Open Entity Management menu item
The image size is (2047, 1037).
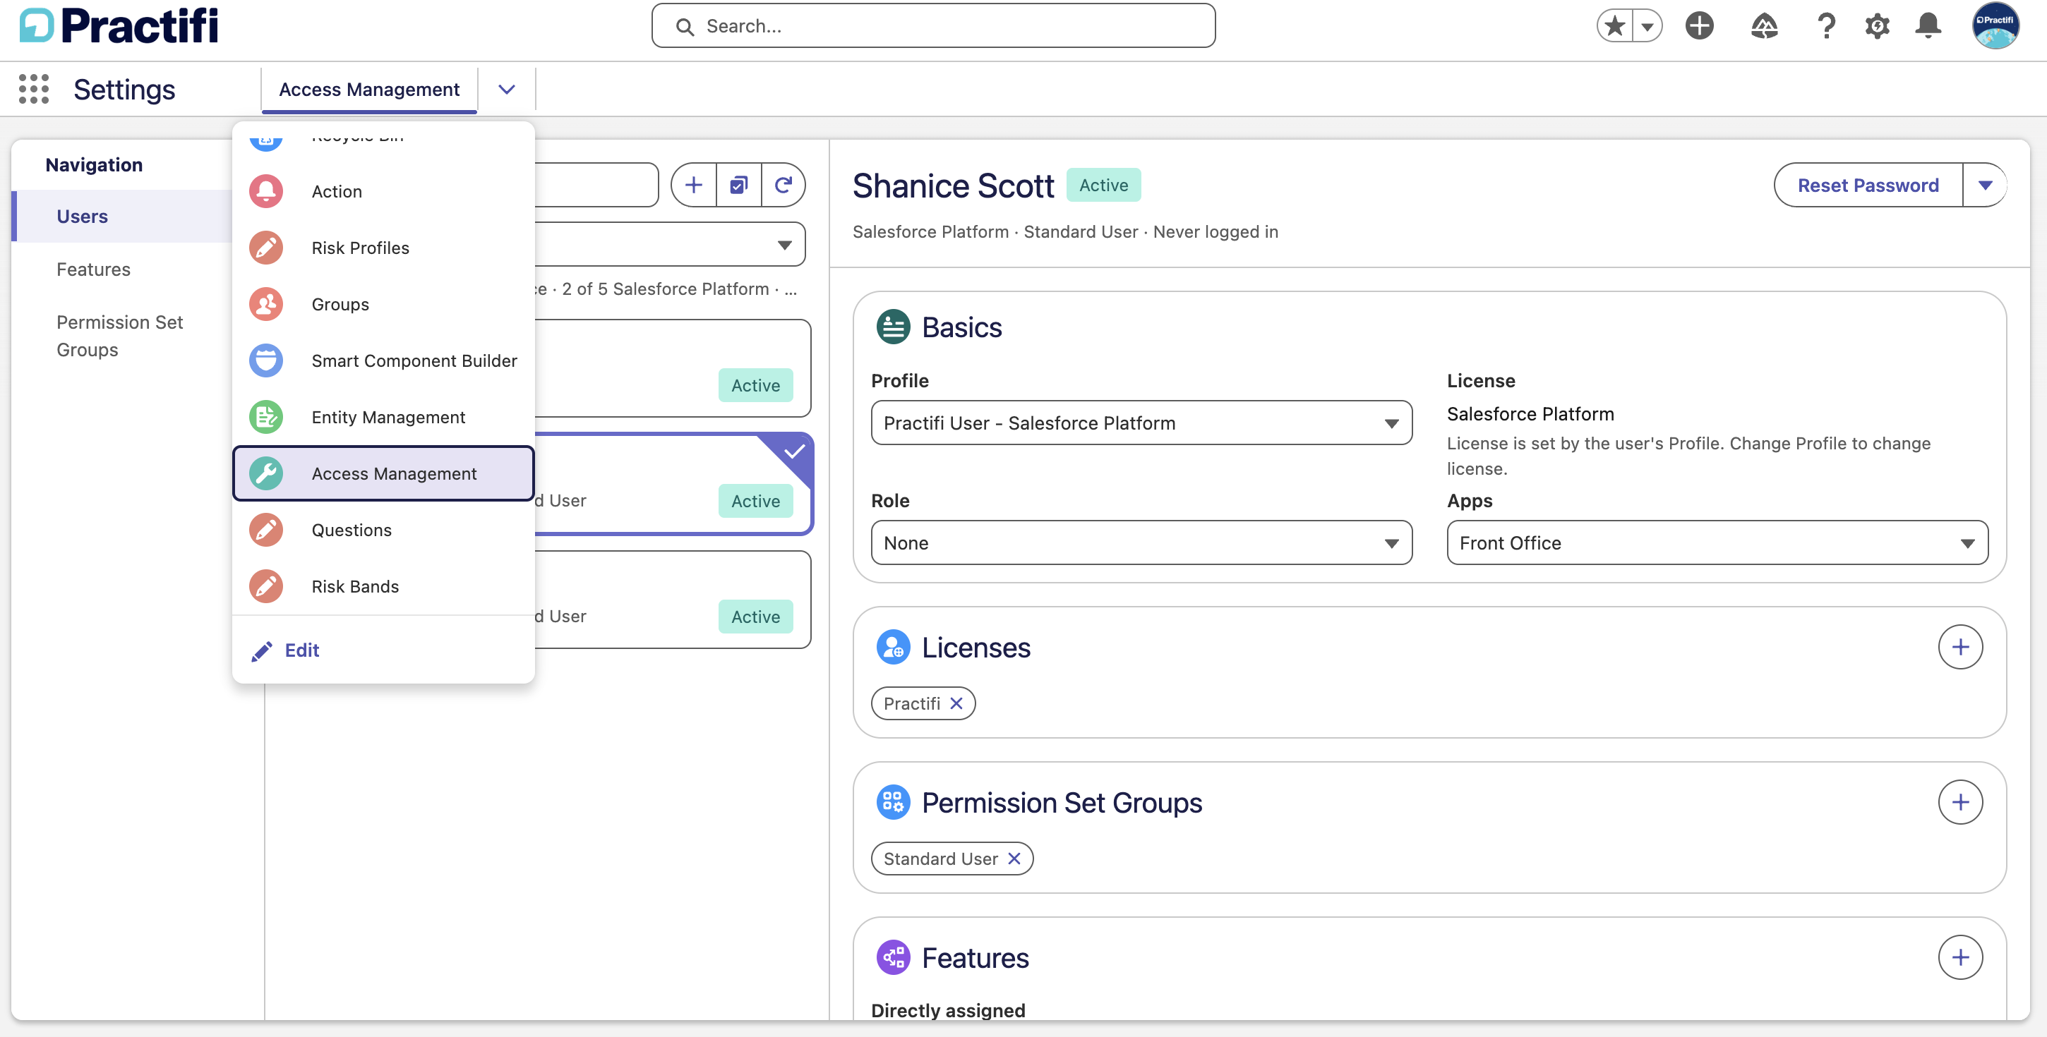point(383,417)
